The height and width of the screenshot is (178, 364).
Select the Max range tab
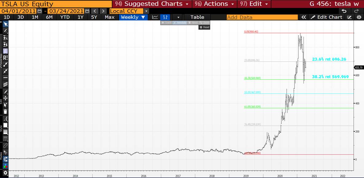(x=110, y=17)
